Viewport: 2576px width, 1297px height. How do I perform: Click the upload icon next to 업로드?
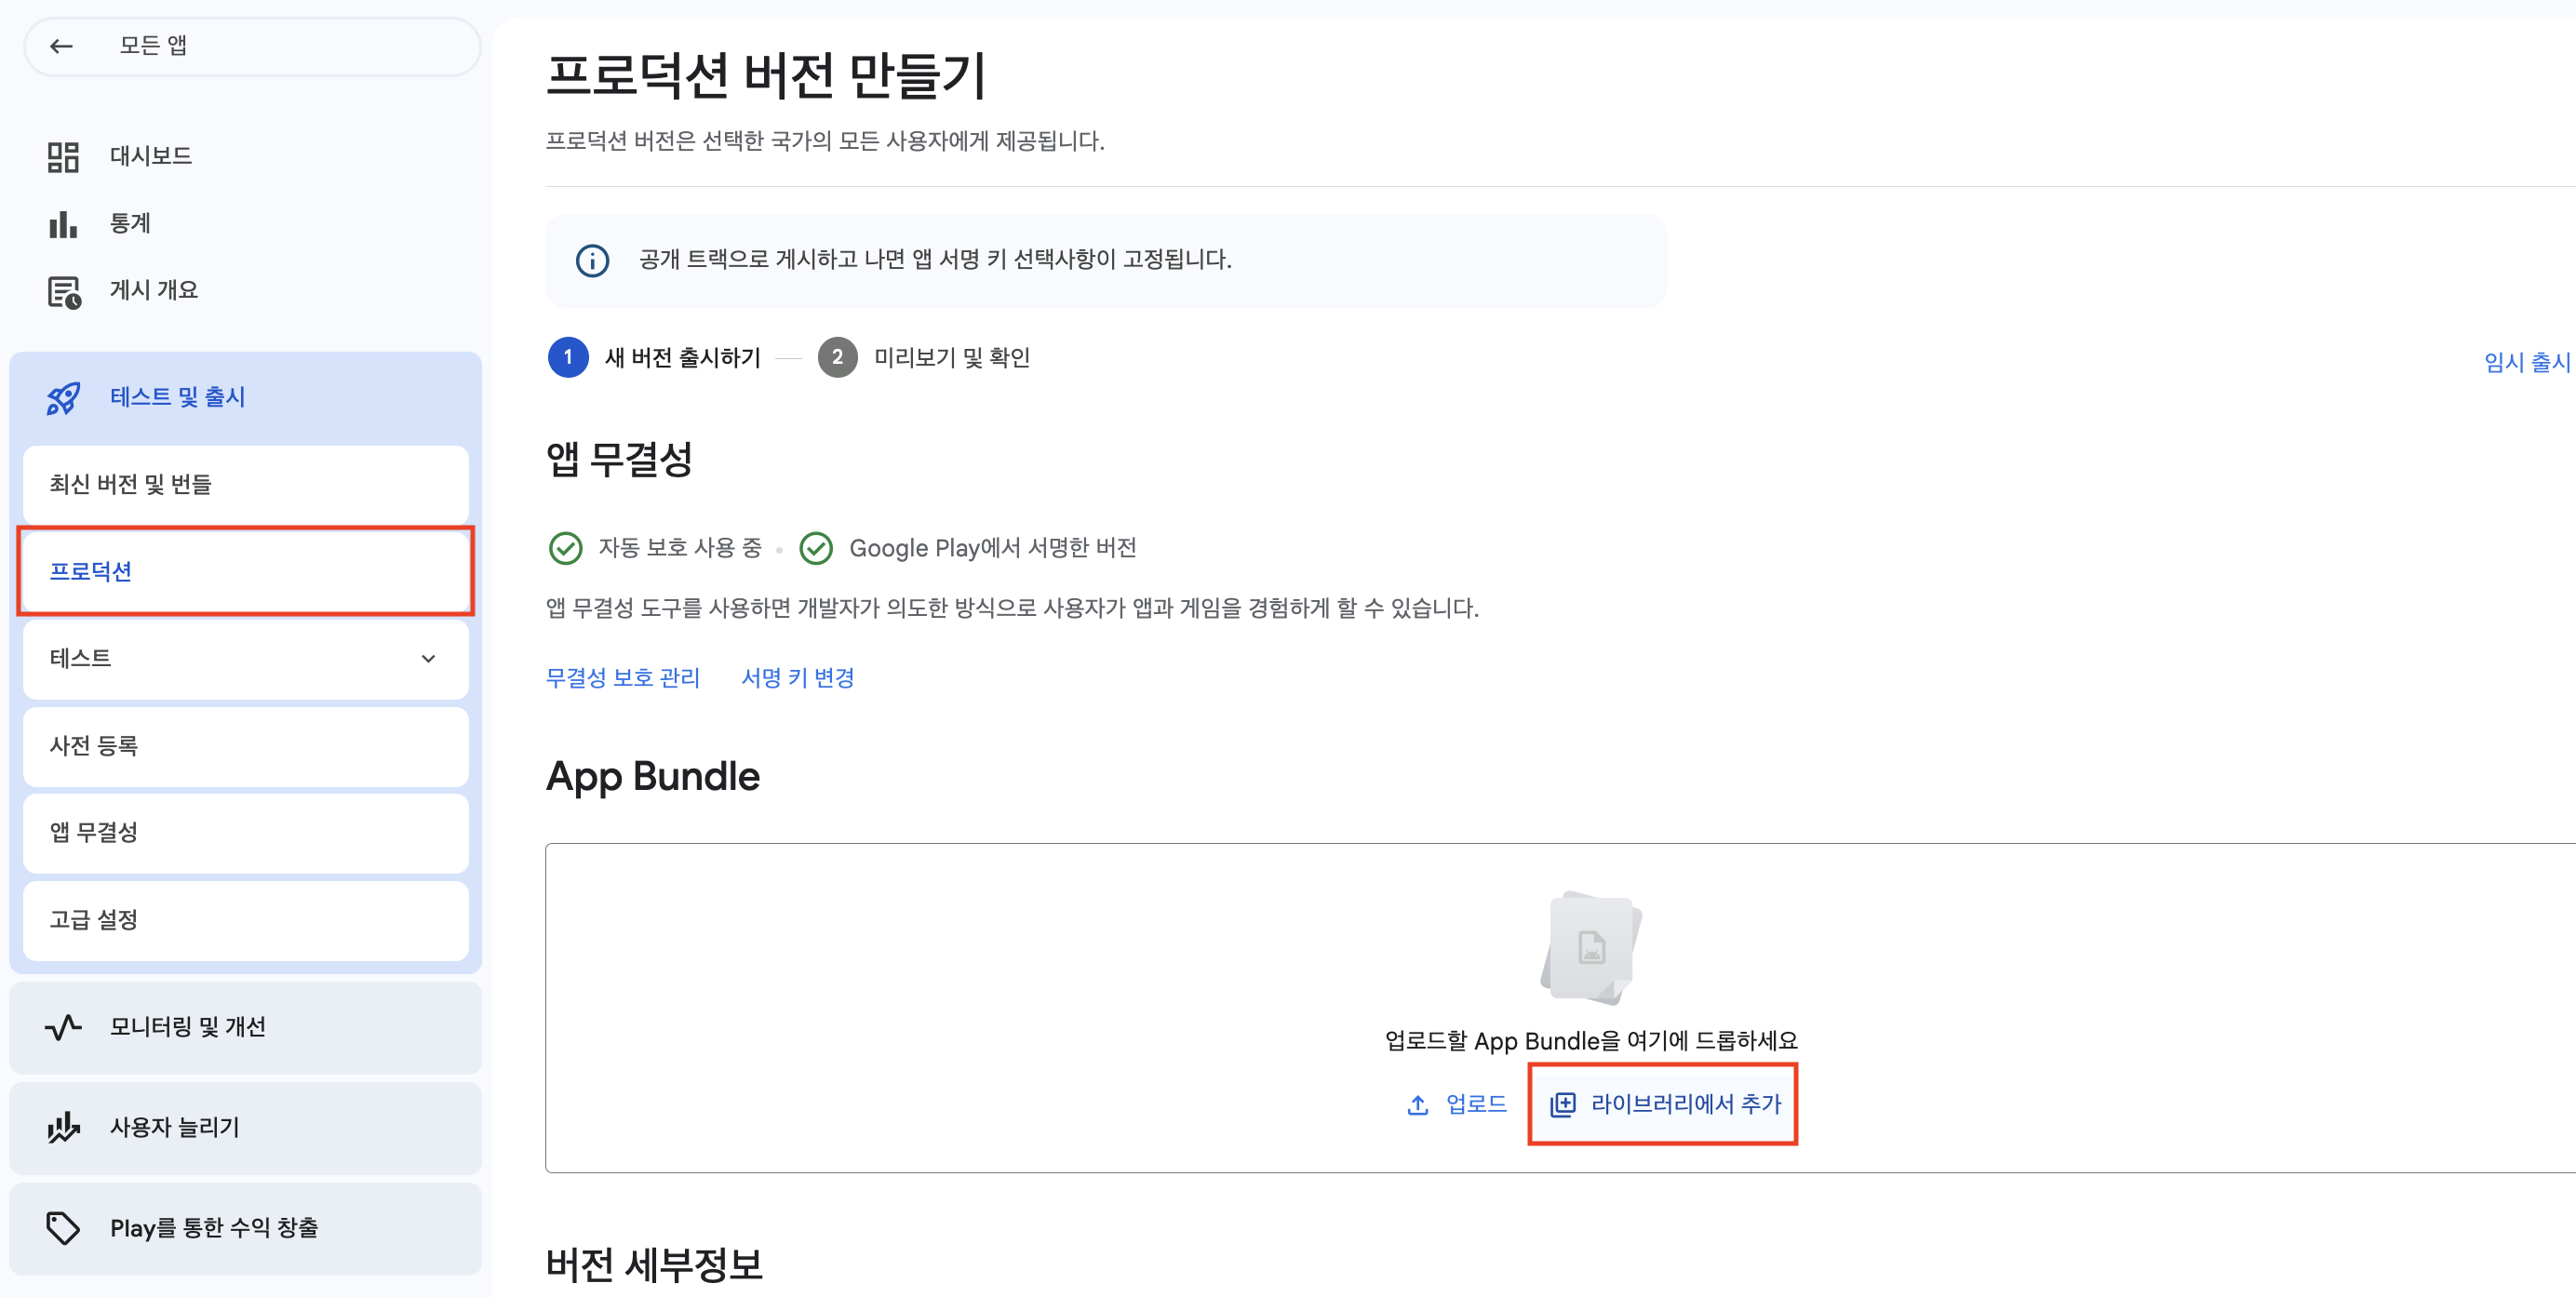[1416, 1104]
